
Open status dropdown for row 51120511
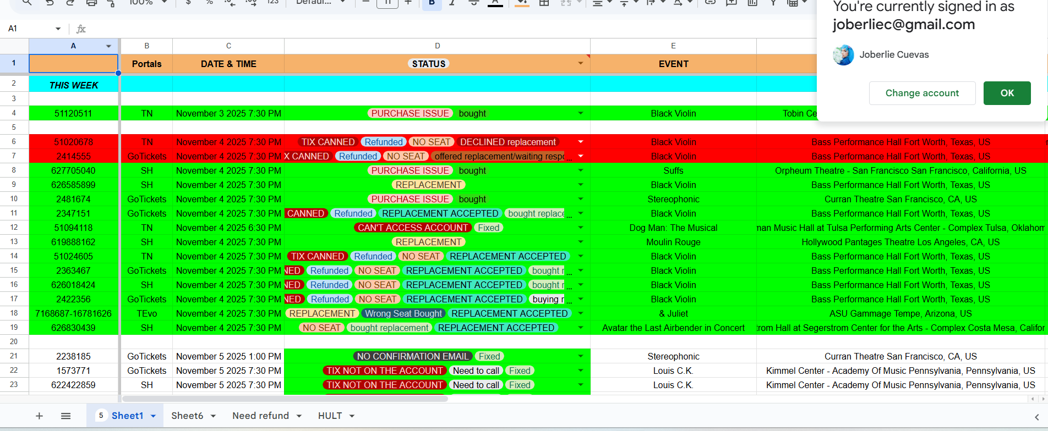point(581,113)
